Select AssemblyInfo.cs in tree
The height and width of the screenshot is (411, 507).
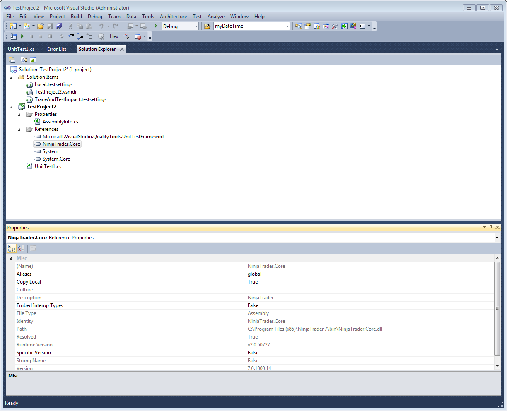click(x=60, y=122)
